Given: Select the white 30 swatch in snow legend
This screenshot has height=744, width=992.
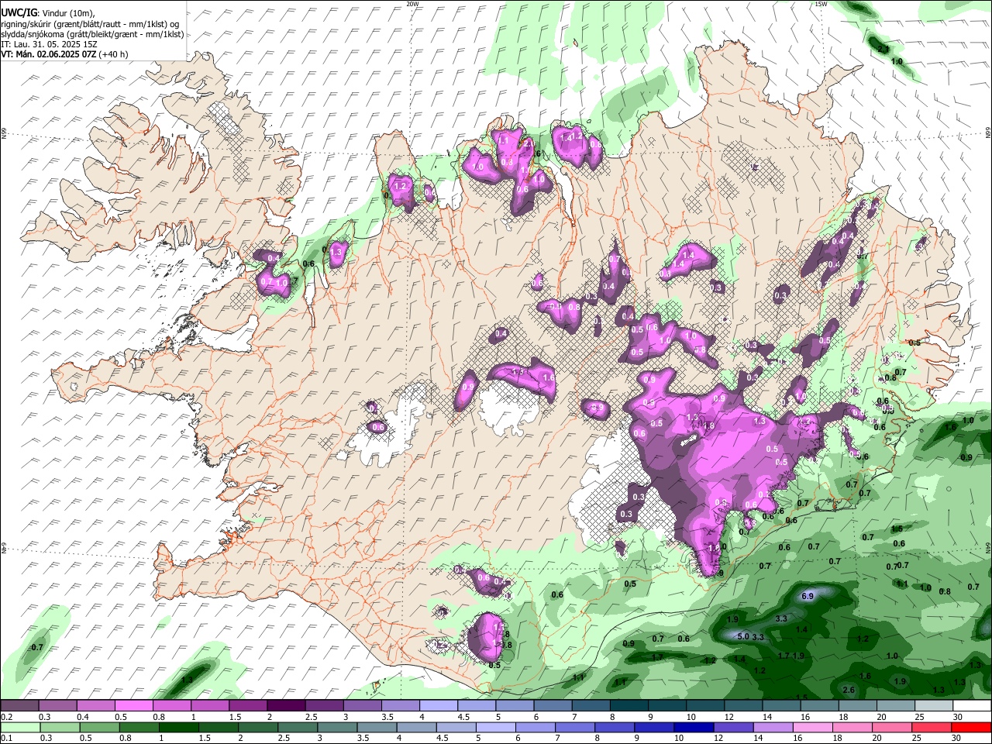Looking at the screenshot, I should tap(972, 706).
